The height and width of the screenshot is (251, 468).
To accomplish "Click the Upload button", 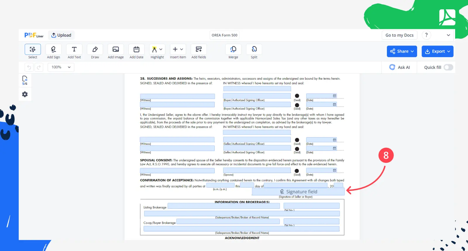I will 61,35.
